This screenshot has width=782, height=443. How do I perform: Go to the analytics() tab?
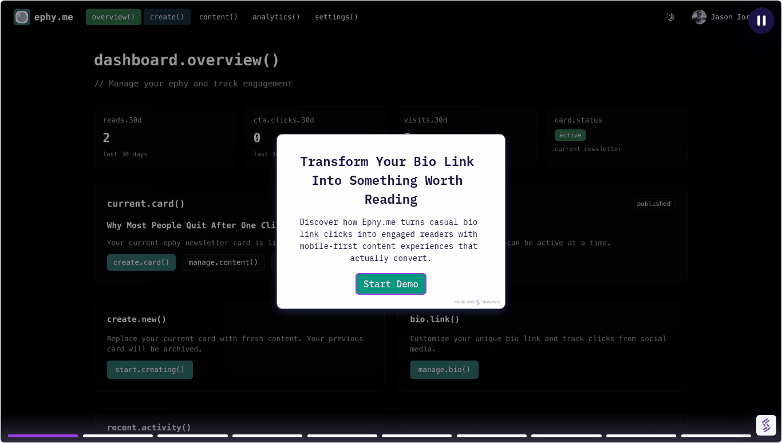276,17
